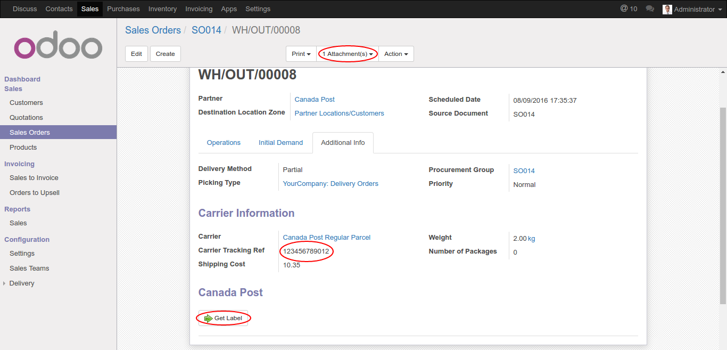Viewport: 727px width, 350px height.
Task: Open the Administrator user menu
Action: pos(692,9)
